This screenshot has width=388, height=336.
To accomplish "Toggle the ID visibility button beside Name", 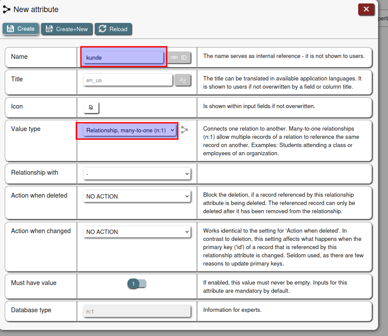I will click(179, 58).
